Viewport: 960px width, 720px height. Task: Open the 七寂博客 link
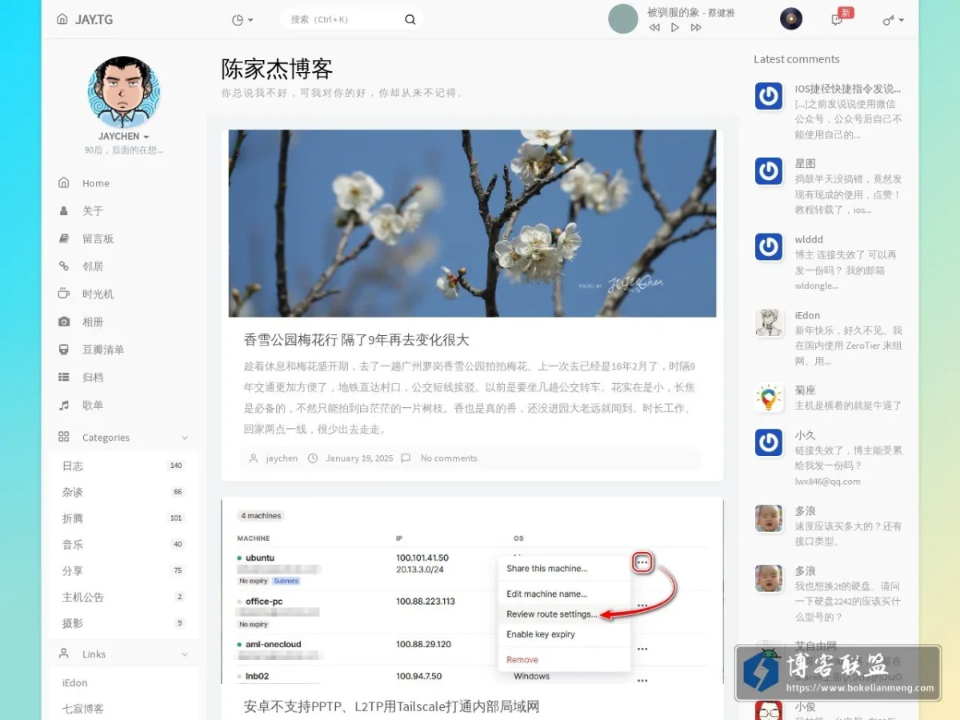83,709
